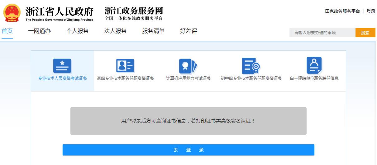This screenshot has width=377, height=165.
Task: Click the 浙江省人民政府 title text
Action: (x=59, y=12)
